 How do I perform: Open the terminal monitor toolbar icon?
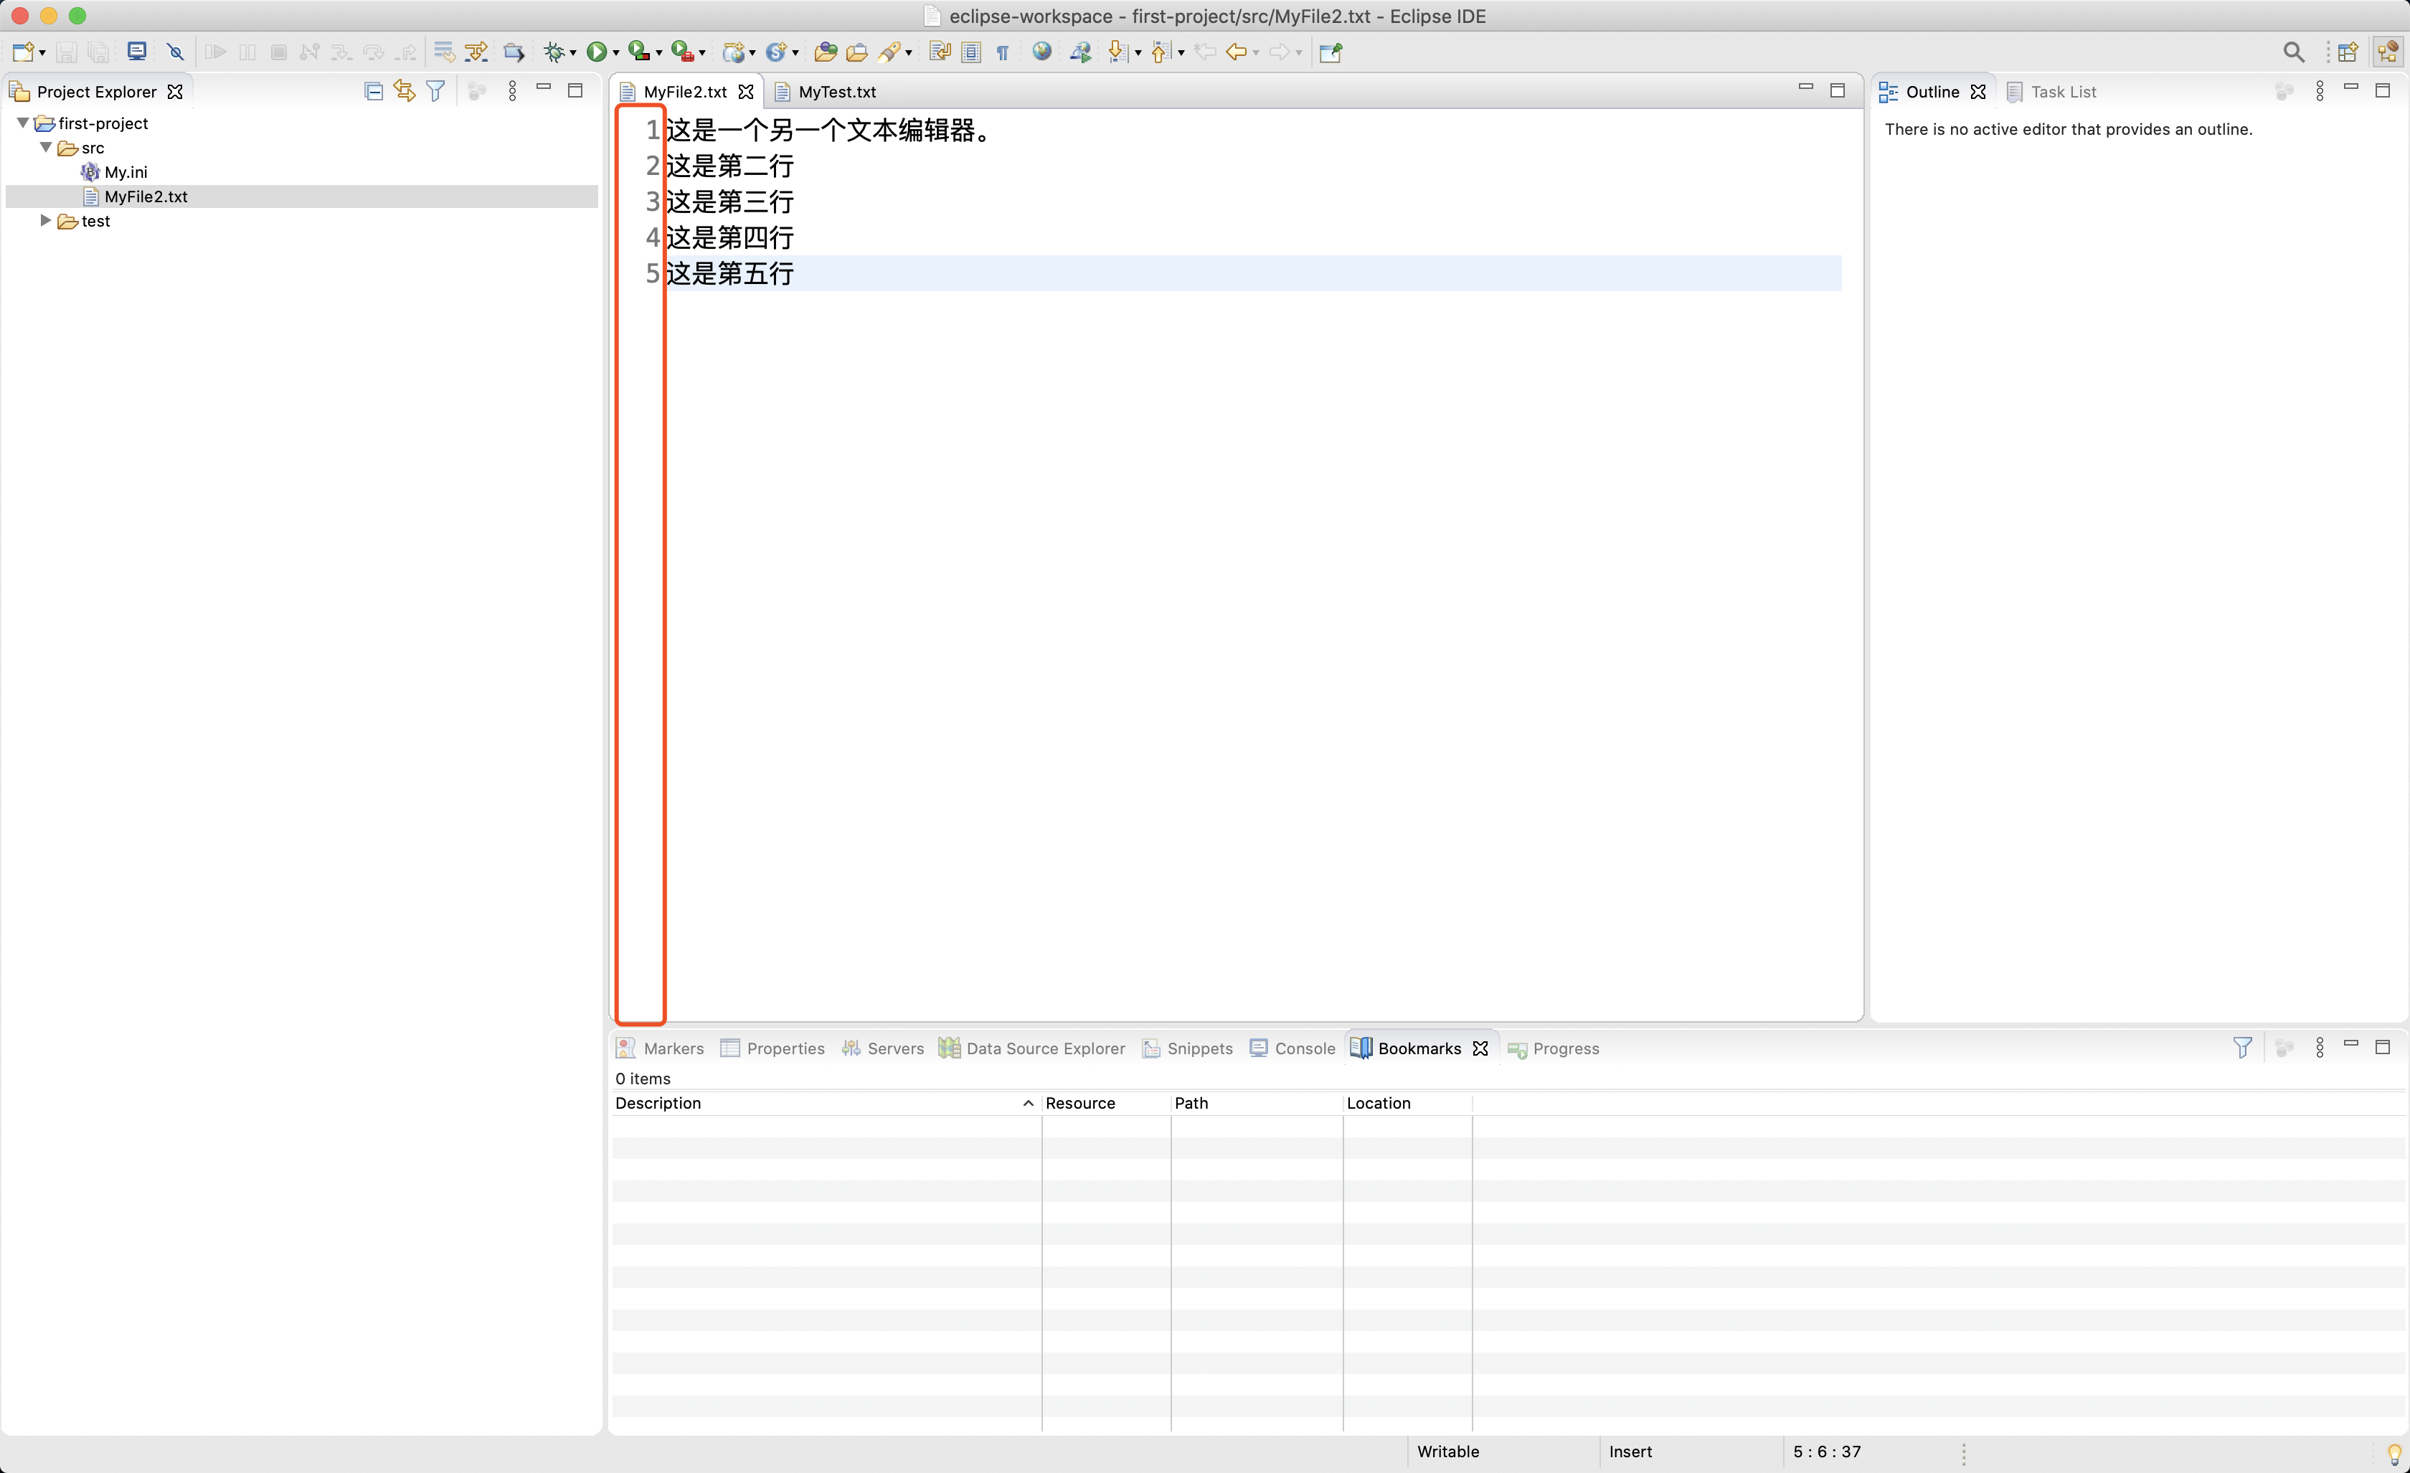click(137, 52)
